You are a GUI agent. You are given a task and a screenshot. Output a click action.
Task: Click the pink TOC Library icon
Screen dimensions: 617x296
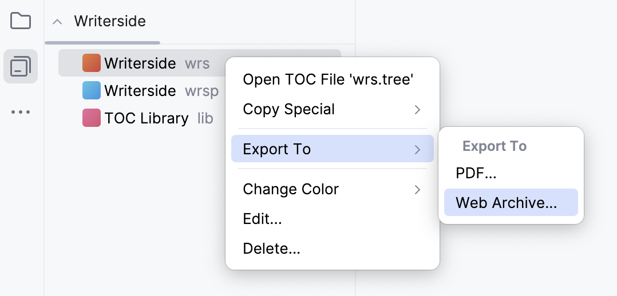click(92, 118)
